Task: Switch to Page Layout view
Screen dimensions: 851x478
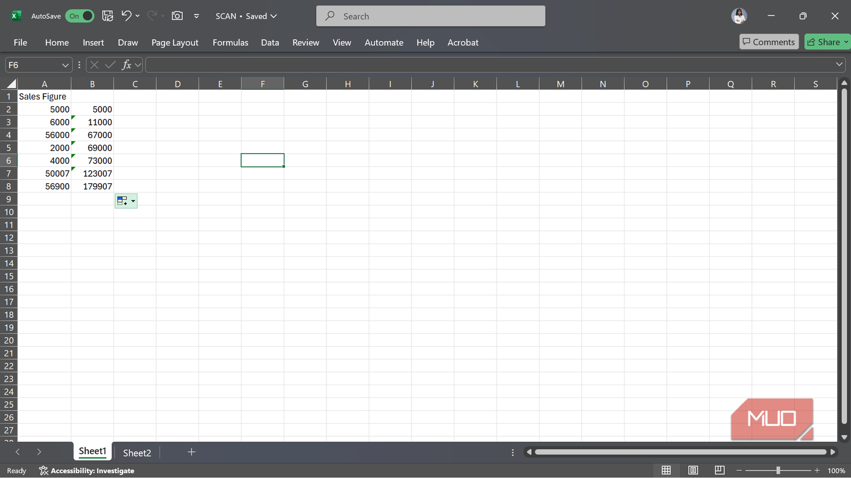Action: (693, 470)
